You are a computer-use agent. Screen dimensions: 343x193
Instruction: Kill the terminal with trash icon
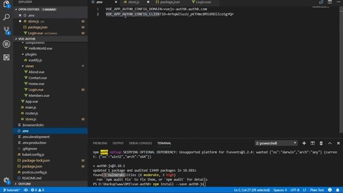(321, 143)
